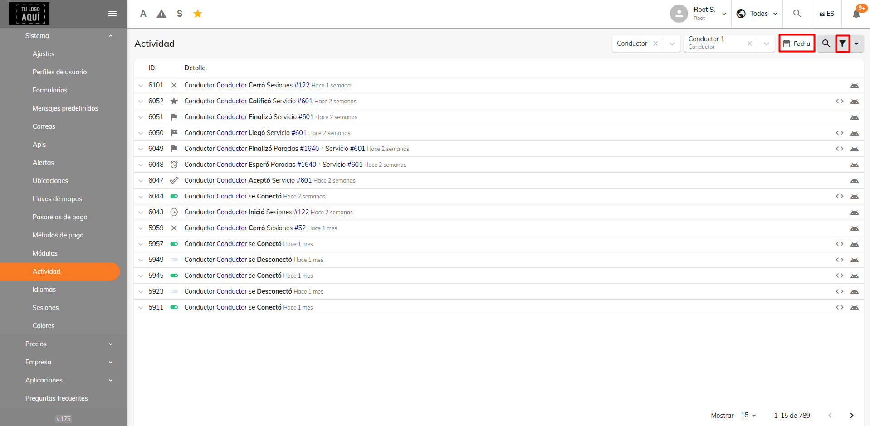Image resolution: width=870 pixels, height=426 pixels.
Task: Expand activity row 6052
Action: coord(141,101)
